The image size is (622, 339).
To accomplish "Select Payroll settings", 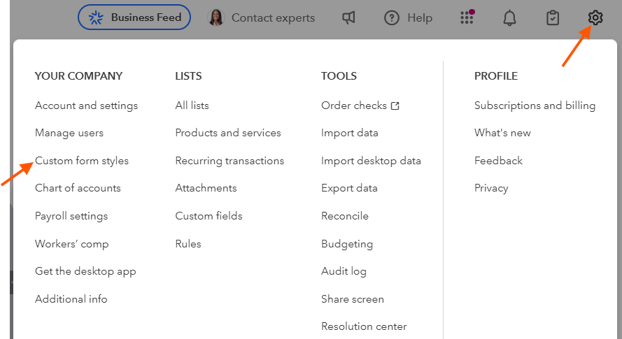I will (x=71, y=216).
